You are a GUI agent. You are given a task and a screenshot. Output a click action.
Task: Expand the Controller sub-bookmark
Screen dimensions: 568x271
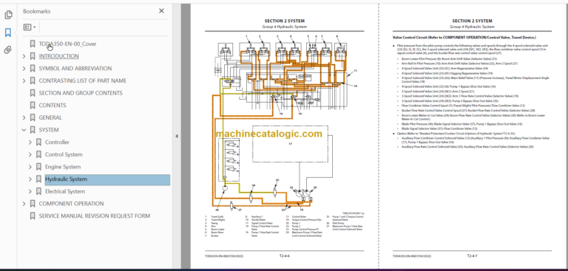(x=30, y=143)
